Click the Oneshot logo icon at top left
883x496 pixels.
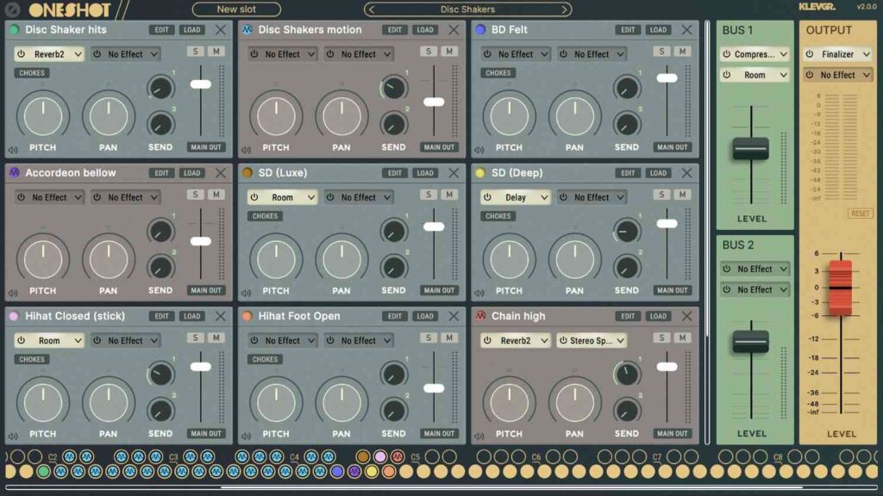tap(12, 9)
